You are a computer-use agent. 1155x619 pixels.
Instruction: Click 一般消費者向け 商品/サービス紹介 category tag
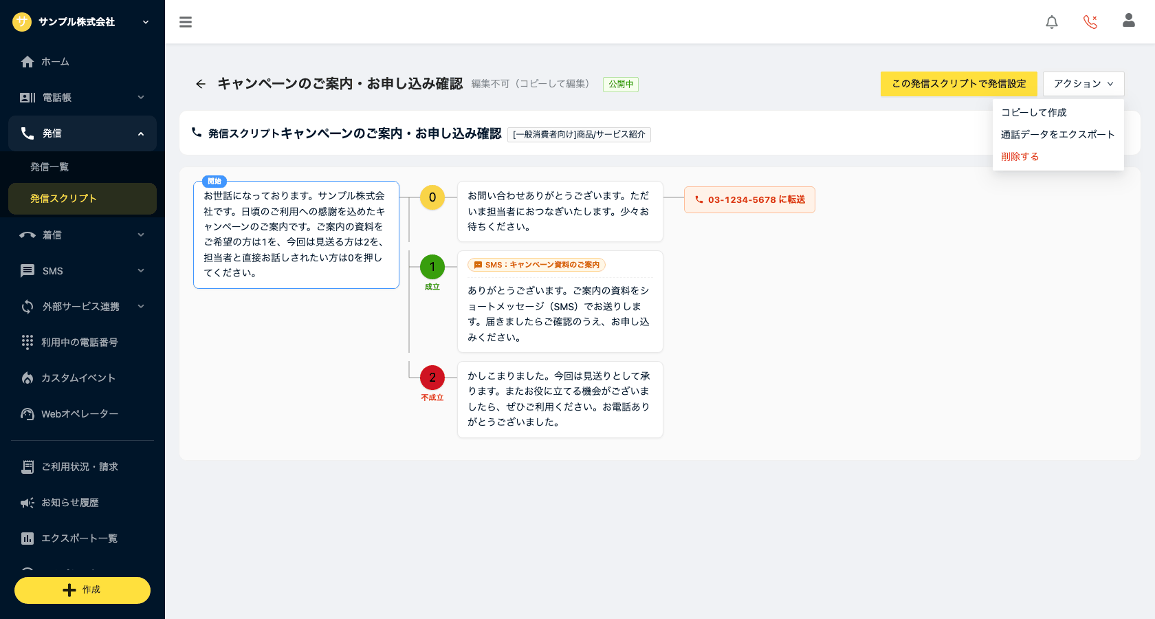pos(579,134)
